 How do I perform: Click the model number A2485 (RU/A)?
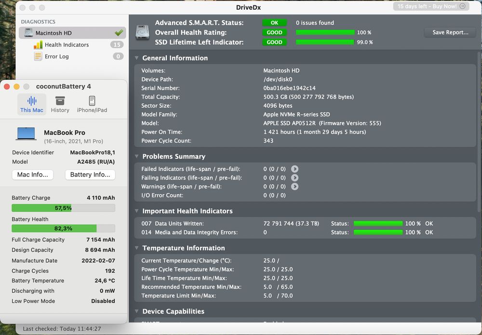(x=96, y=162)
